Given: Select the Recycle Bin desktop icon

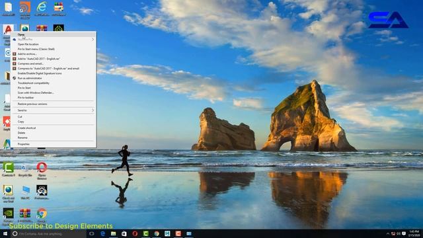Looking at the screenshot, I should coord(25,167).
